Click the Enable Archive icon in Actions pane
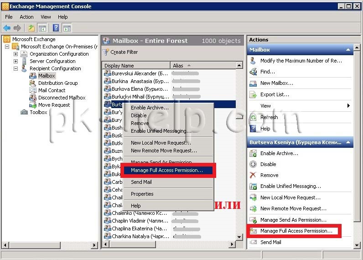 (x=253, y=153)
